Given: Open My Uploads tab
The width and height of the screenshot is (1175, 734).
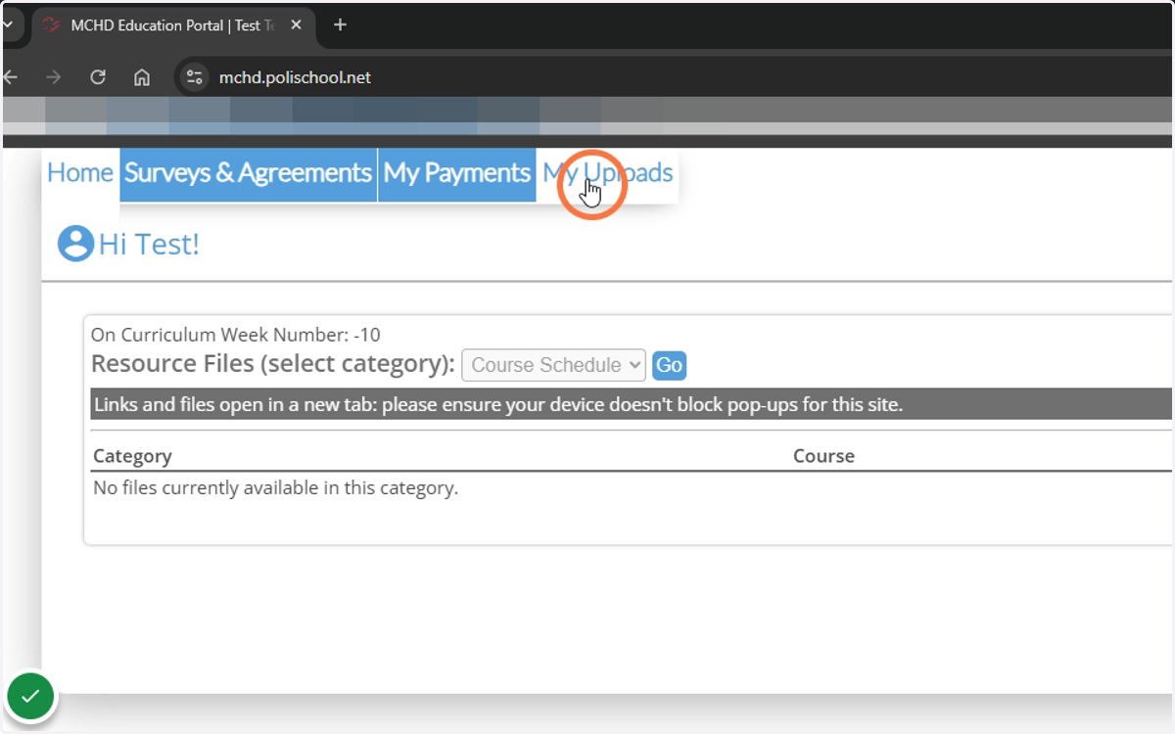Looking at the screenshot, I should 607,174.
